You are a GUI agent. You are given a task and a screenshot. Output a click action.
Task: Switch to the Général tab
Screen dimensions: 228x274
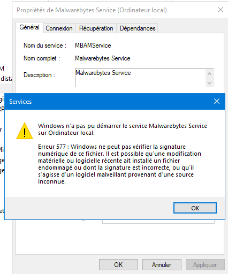pyautogui.click(x=29, y=27)
